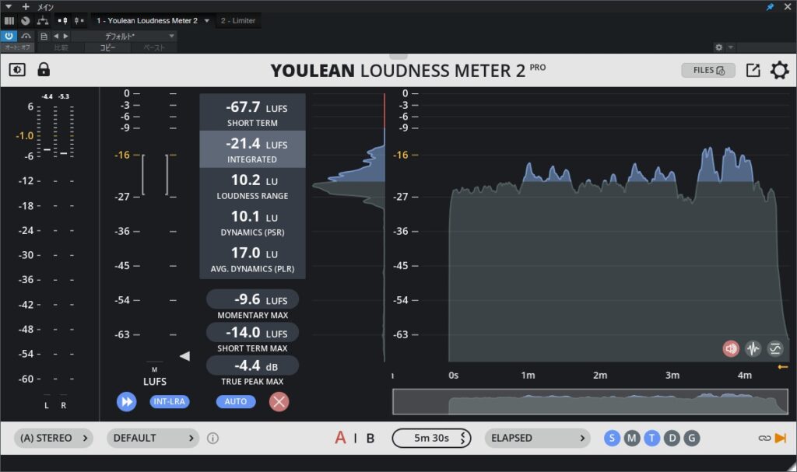
Task: Click the Dynamics (PSR) 10.1 LU readout
Action: (253, 222)
